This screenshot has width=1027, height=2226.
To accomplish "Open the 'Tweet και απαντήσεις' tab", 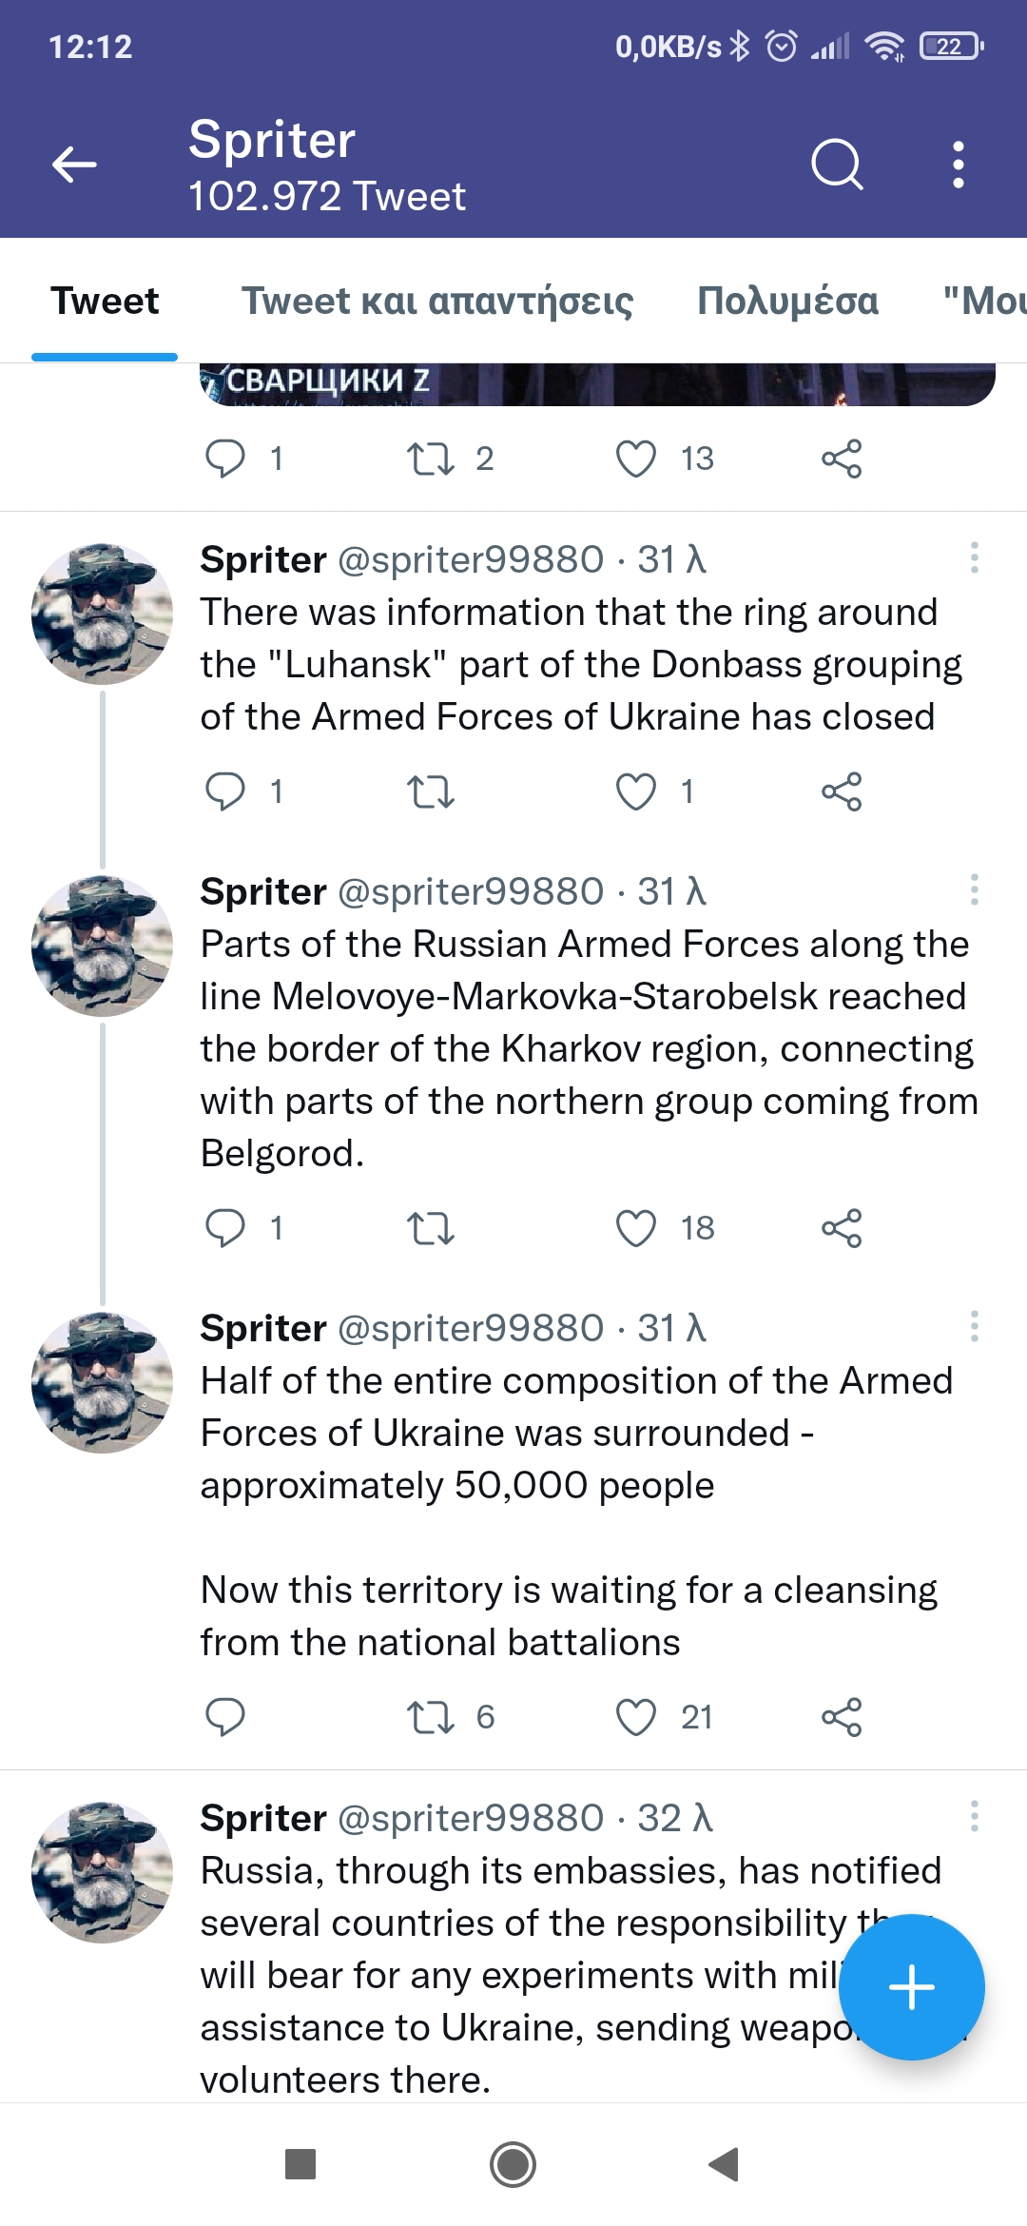I will click(x=437, y=301).
